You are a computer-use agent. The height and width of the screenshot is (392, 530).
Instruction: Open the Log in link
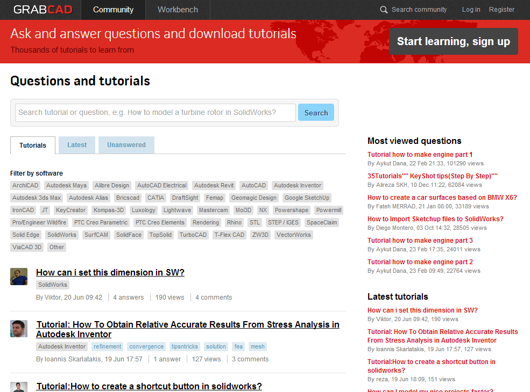click(x=471, y=10)
